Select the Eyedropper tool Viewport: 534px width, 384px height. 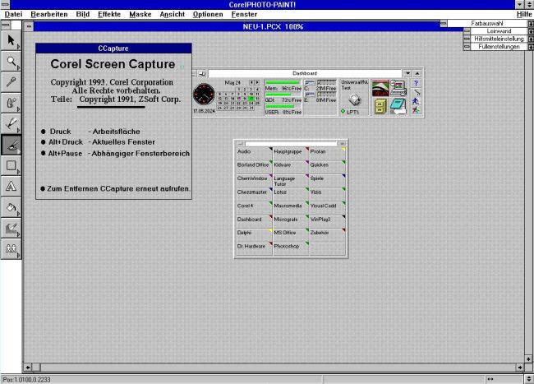click(11, 82)
